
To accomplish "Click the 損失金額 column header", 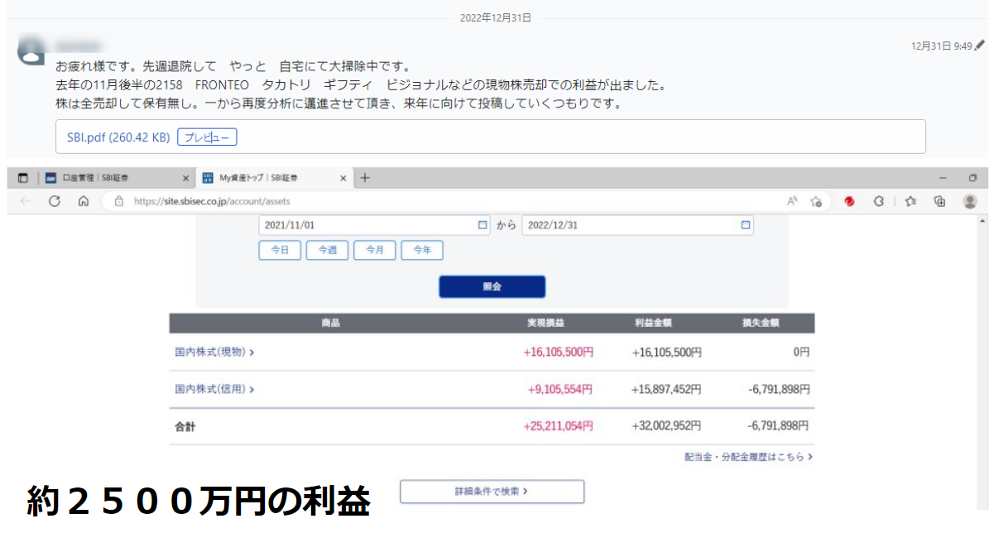I will click(x=761, y=323).
